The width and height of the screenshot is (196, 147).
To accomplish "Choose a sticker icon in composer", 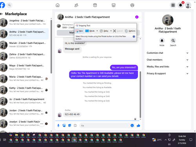I will 70,125.
